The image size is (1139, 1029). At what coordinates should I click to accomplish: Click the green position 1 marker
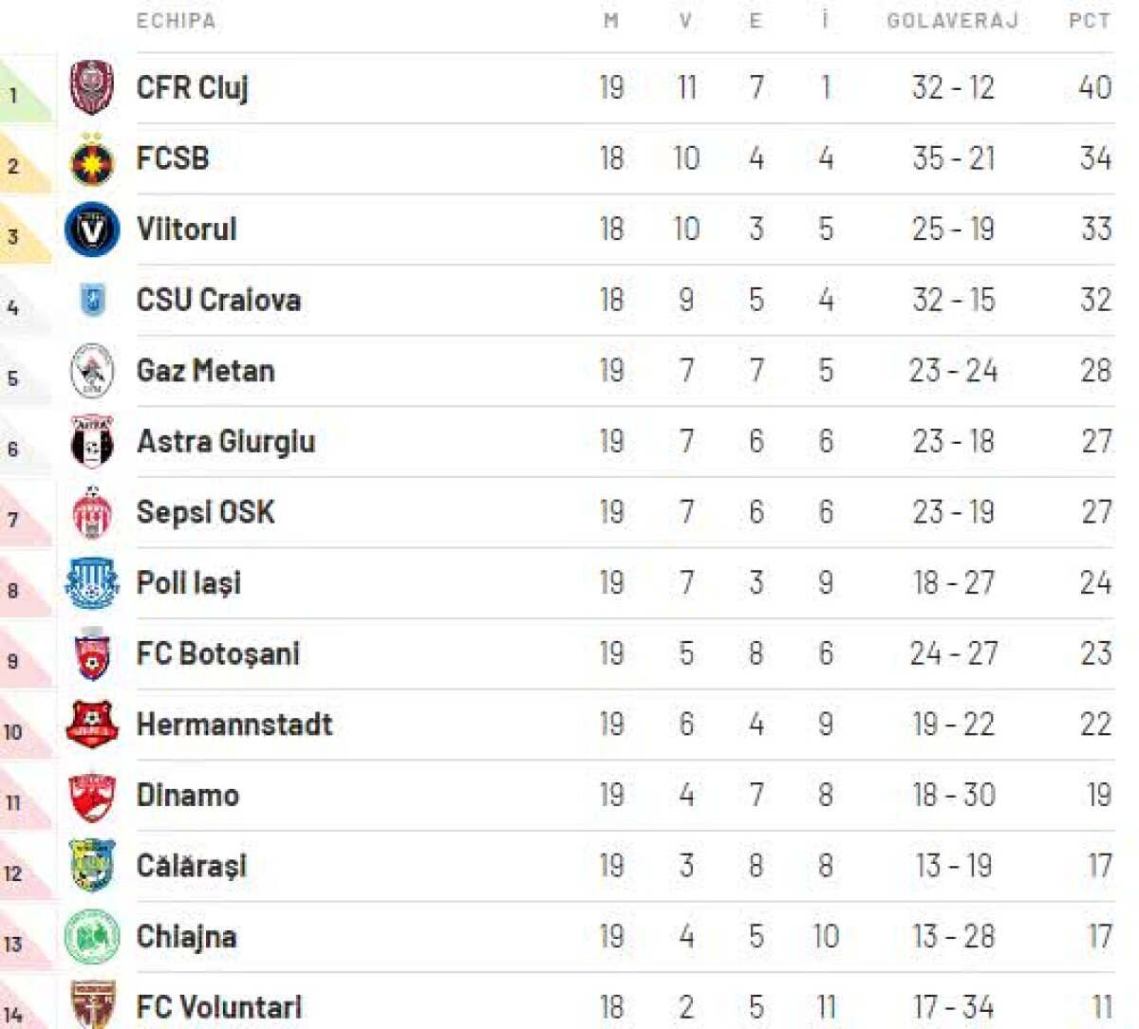click(21, 94)
